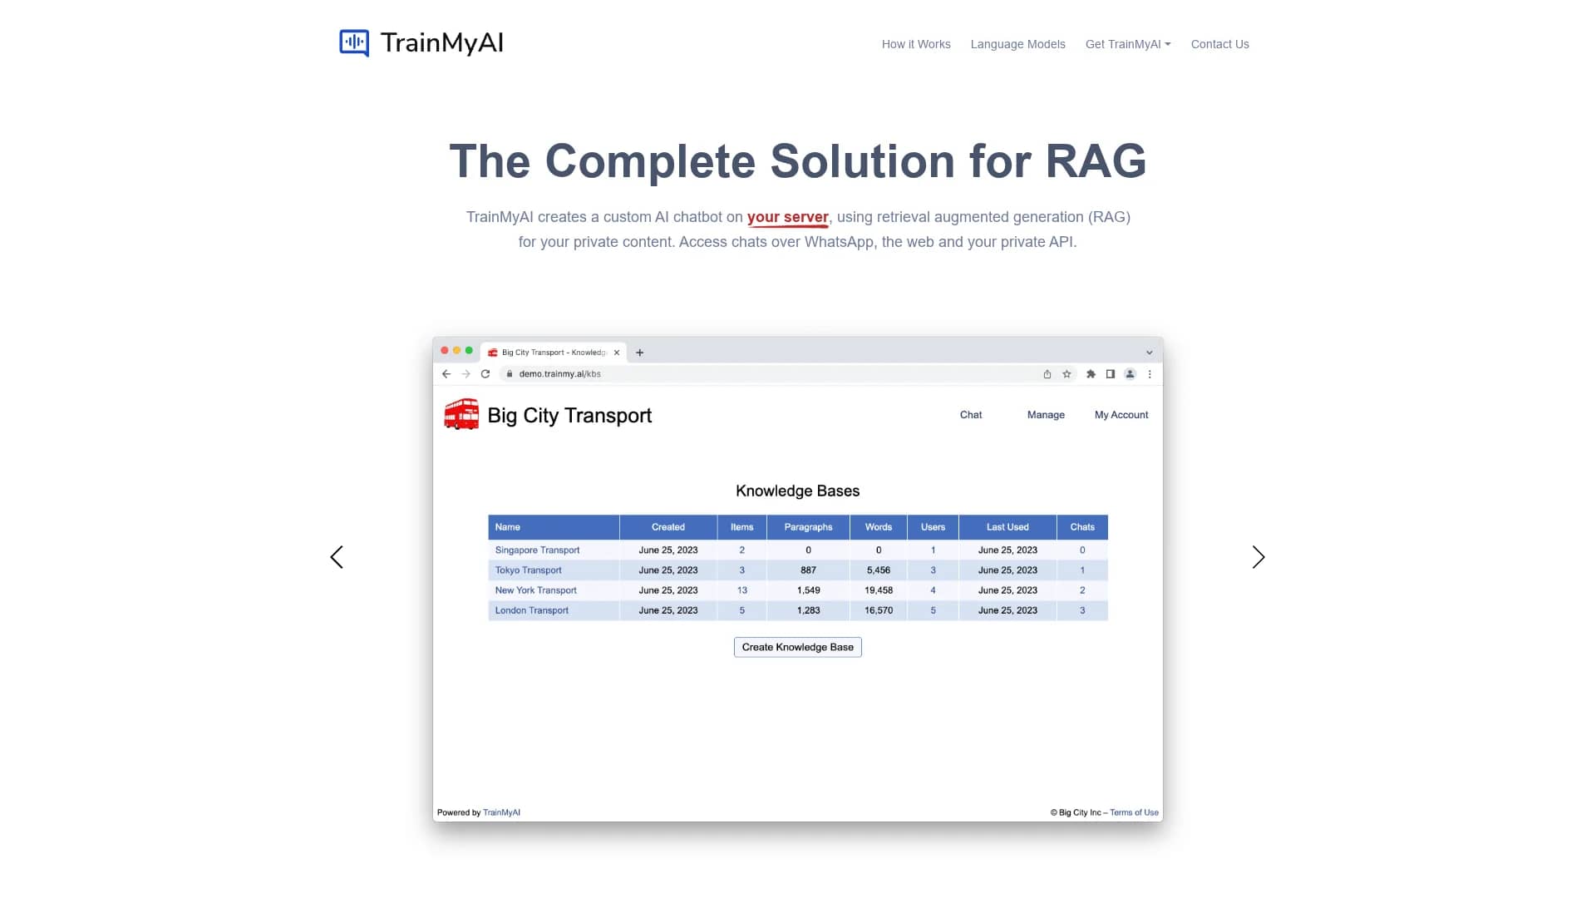The image size is (1596, 898).
Task: Click words value 5,456
Action: 879,570
